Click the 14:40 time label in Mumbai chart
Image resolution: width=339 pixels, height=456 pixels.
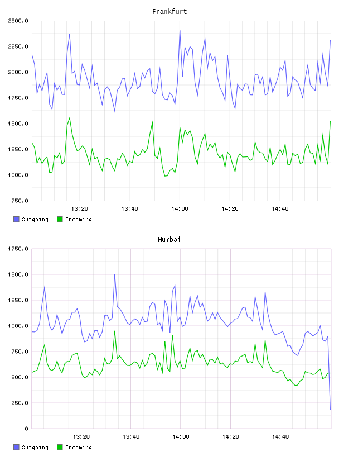click(x=280, y=437)
